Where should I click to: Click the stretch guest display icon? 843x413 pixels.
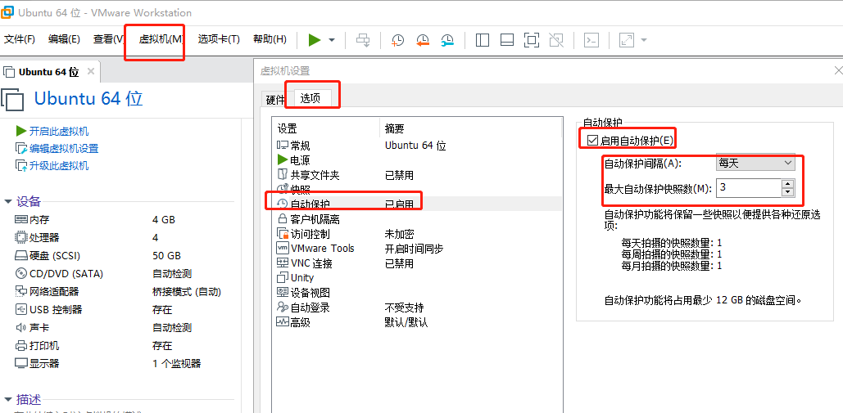coord(627,40)
